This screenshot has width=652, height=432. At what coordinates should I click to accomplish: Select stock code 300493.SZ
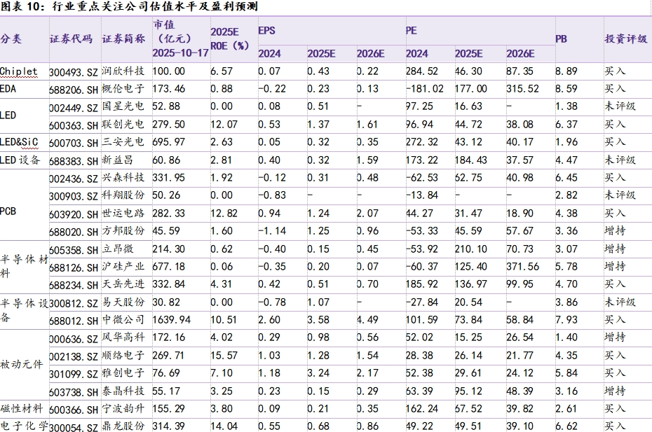point(74,72)
